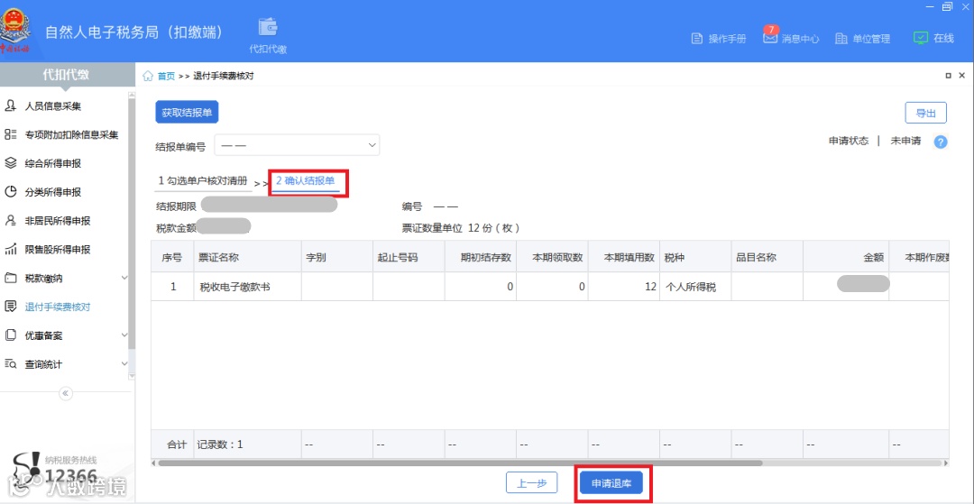This screenshot has width=974, height=504.
Task: Open the 人员信息采集 menu item
Action: 53,106
